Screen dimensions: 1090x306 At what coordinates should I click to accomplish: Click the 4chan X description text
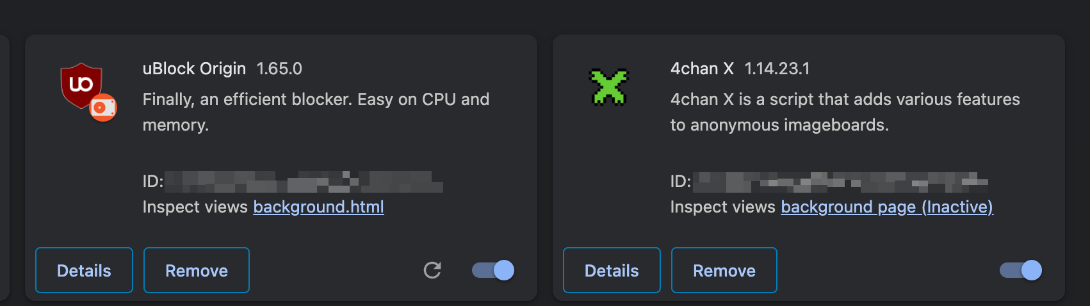point(845,112)
